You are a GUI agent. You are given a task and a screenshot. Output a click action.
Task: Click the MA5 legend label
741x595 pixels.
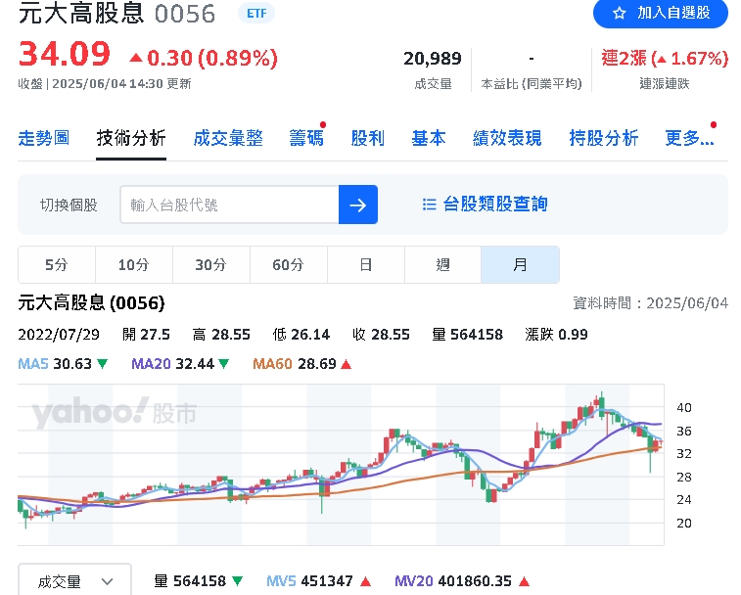click(x=33, y=364)
